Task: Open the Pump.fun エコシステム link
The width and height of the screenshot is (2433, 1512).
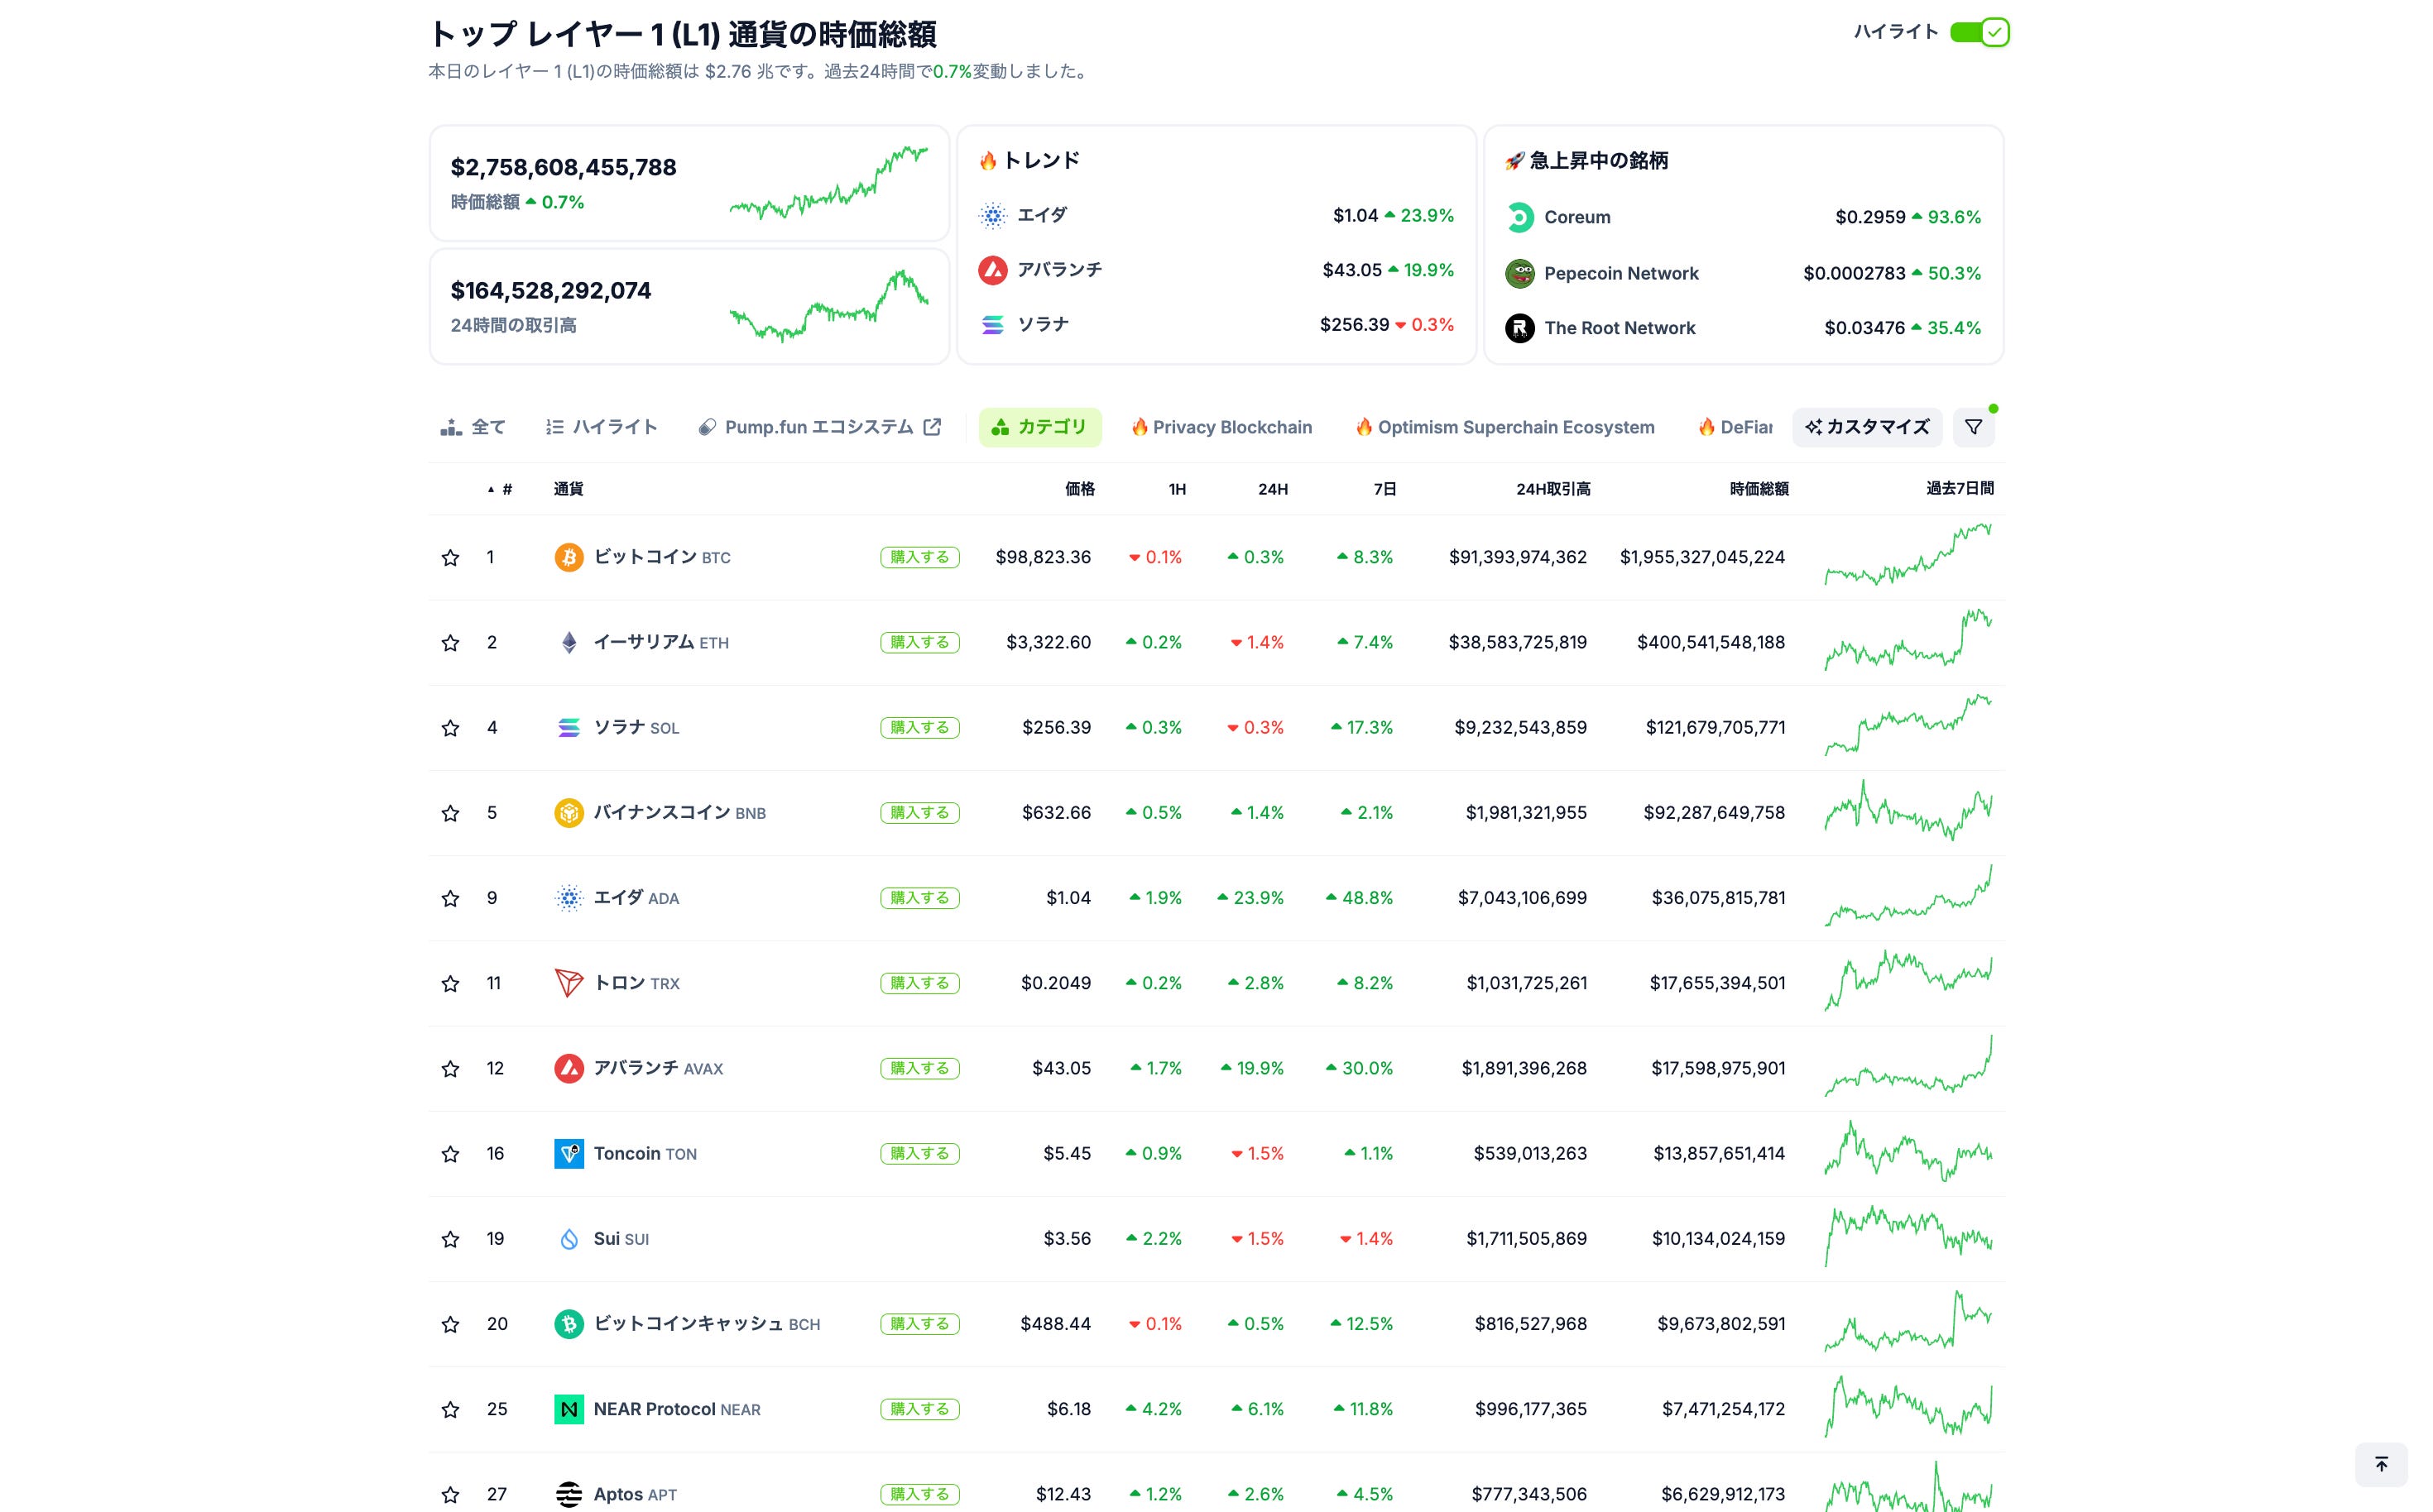Action: pyautogui.click(x=819, y=427)
